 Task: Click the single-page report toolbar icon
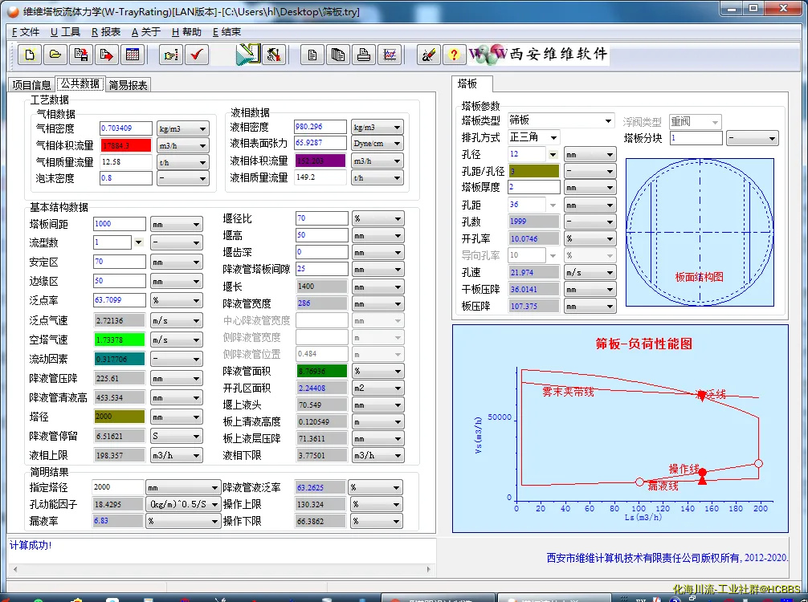[x=312, y=55]
